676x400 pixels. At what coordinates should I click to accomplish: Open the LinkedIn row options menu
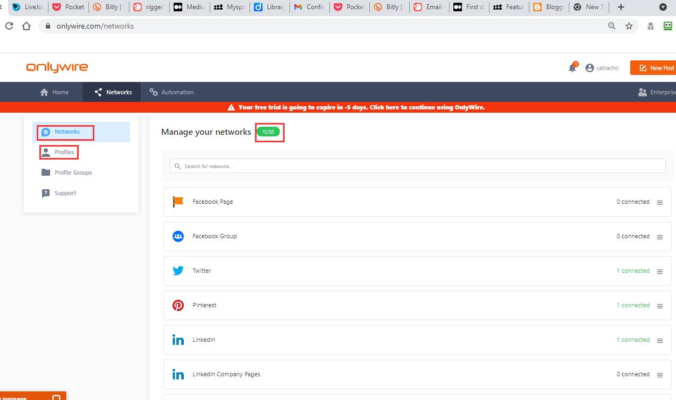pos(660,341)
